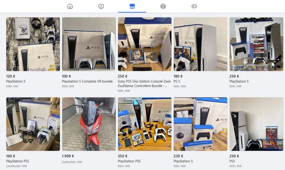Click the 100 € price label
The height and width of the screenshot is (170, 285).
coord(66,76)
